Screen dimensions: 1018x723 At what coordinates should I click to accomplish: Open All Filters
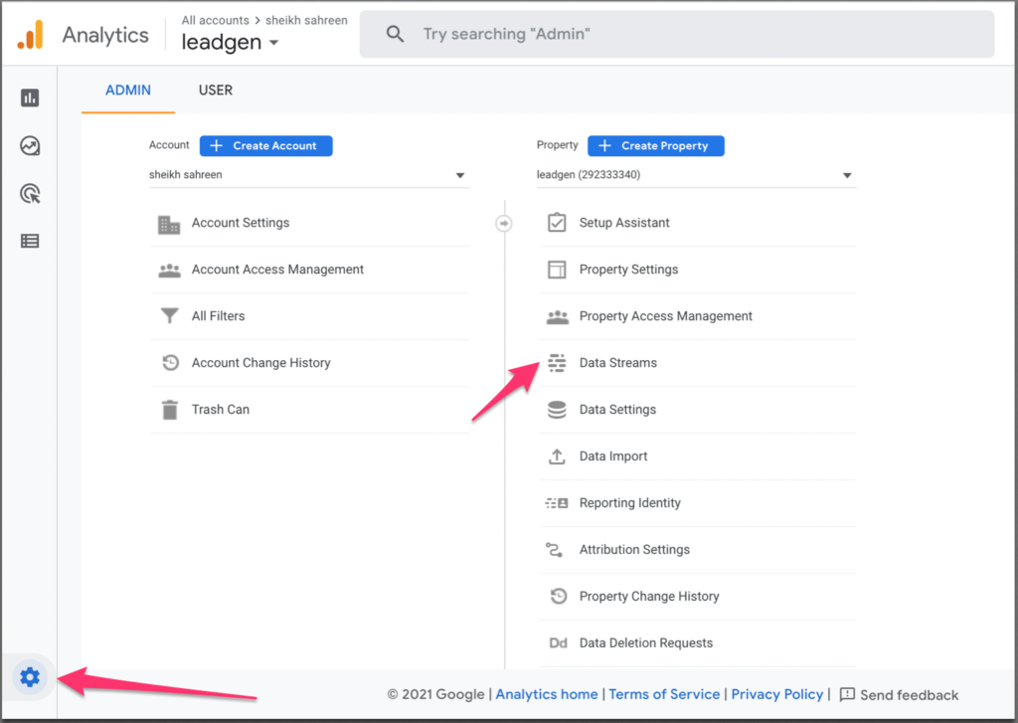(x=310, y=316)
